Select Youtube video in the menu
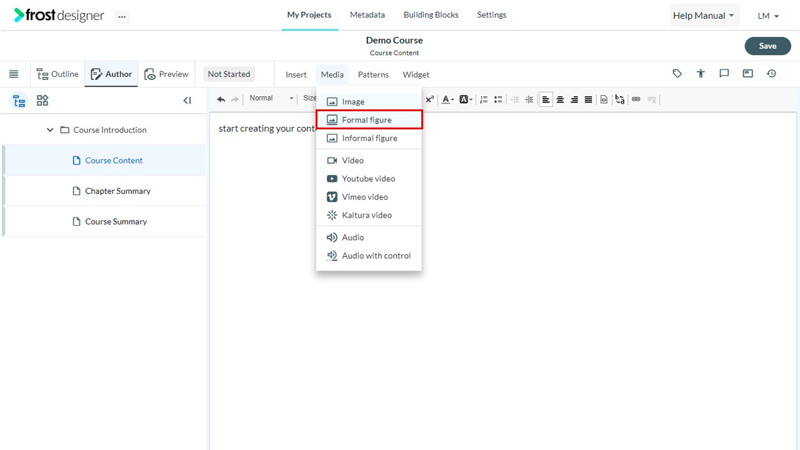 point(369,178)
